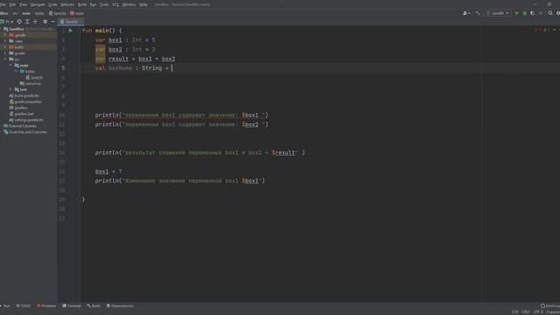Open the Help menu
Viewport: 560px width, 315px height.
[x=143, y=4]
